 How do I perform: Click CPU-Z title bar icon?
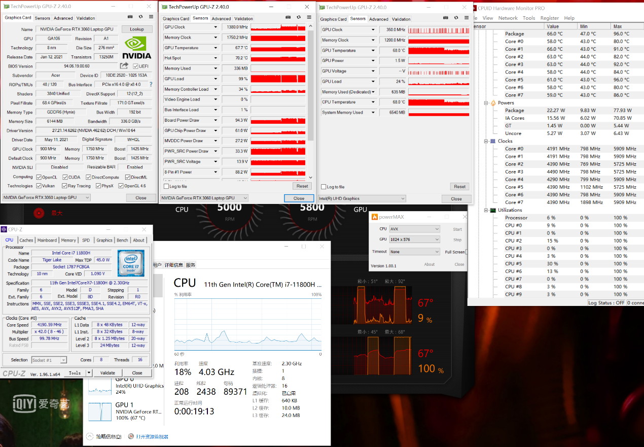click(4, 229)
